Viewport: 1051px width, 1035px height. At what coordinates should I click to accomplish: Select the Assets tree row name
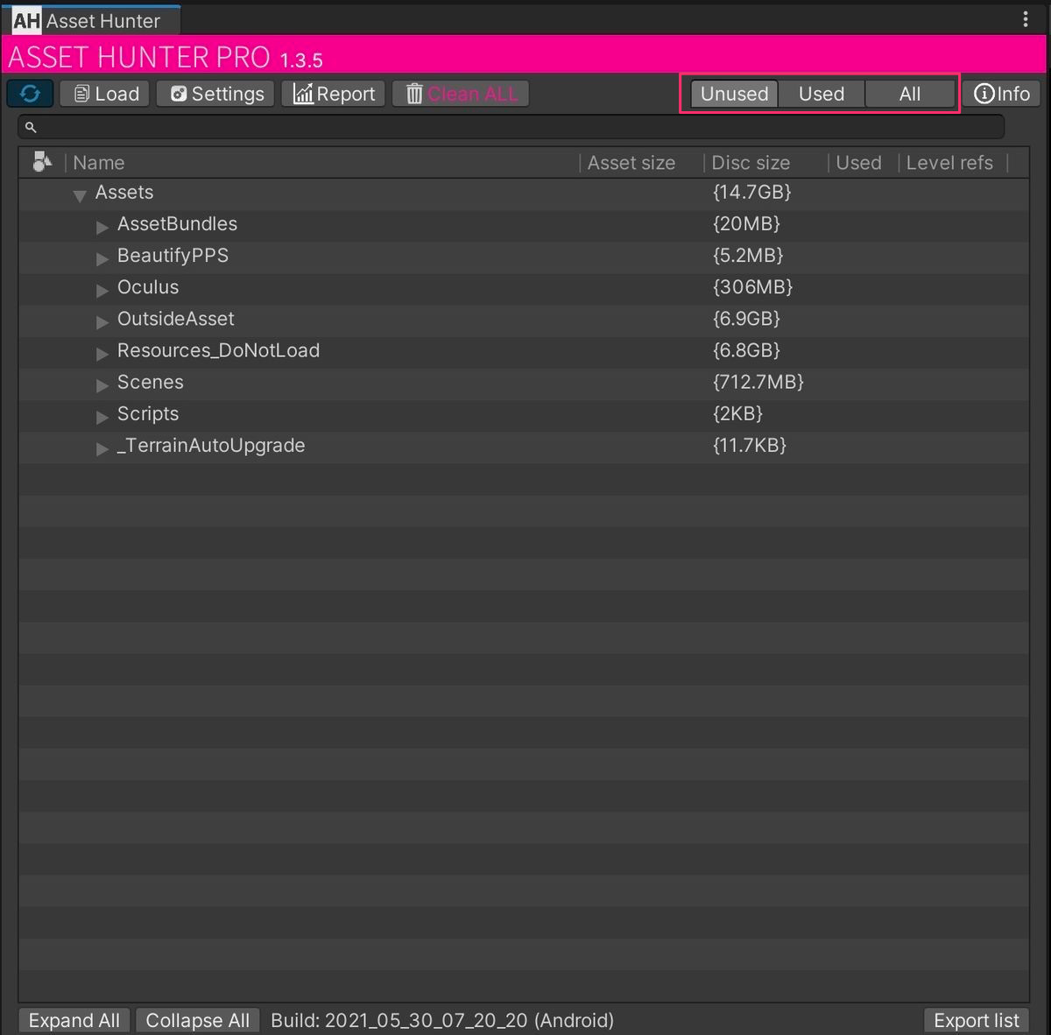(124, 193)
